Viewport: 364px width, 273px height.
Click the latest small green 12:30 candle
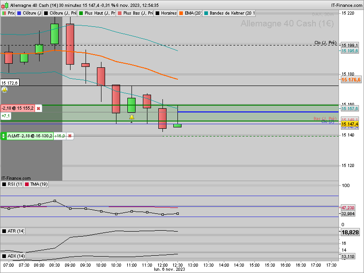tap(177, 126)
